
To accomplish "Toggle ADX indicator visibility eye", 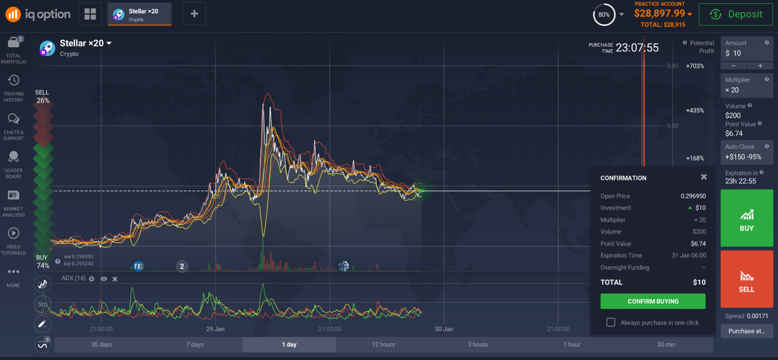I will [x=104, y=279].
